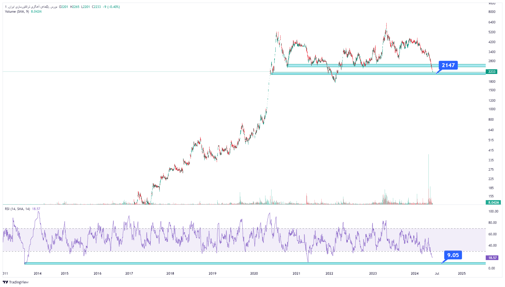Open the RSI (14, SMA, 14) indicator legend
Screen dimensions: 505x287
click(x=17, y=209)
